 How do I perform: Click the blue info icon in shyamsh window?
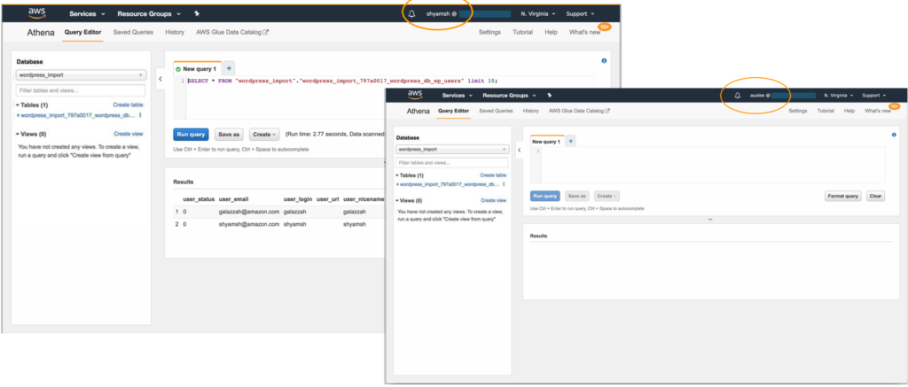click(604, 61)
